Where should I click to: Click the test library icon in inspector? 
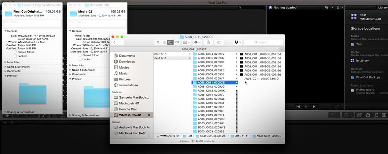pyautogui.click(x=354, y=17)
